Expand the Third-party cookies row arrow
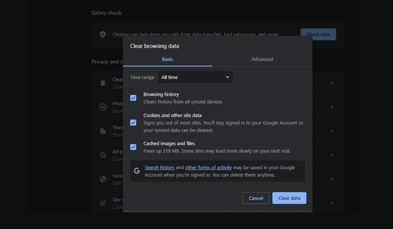The height and width of the screenshot is (229, 393). [x=332, y=131]
